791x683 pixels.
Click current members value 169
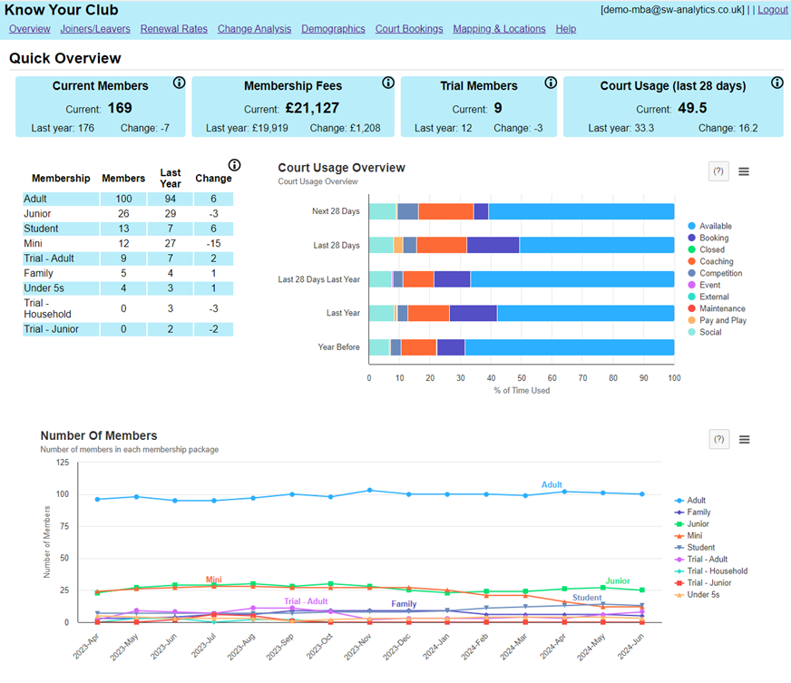[x=120, y=108]
